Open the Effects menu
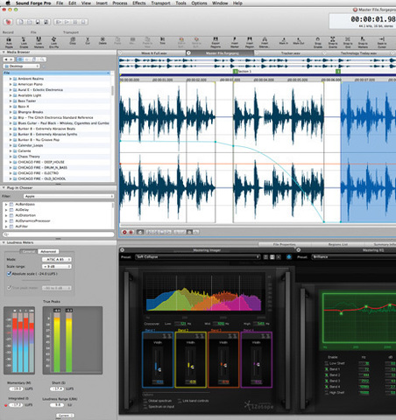 pyautogui.click(x=139, y=3)
